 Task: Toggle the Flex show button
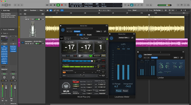click(58, 10)
